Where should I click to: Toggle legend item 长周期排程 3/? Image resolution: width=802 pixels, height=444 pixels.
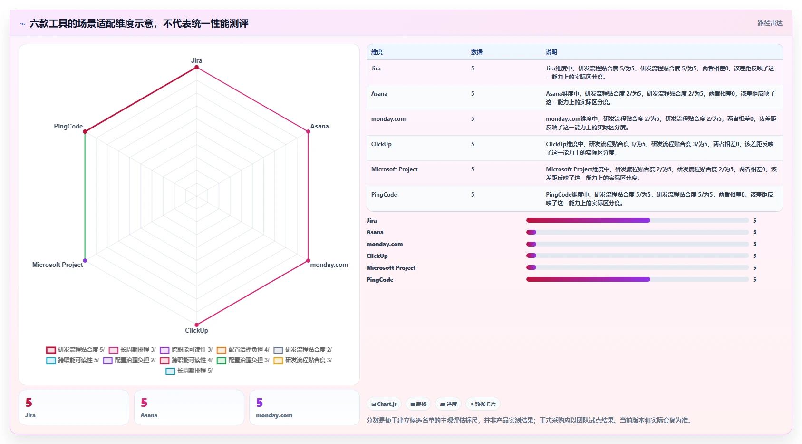(x=132, y=350)
